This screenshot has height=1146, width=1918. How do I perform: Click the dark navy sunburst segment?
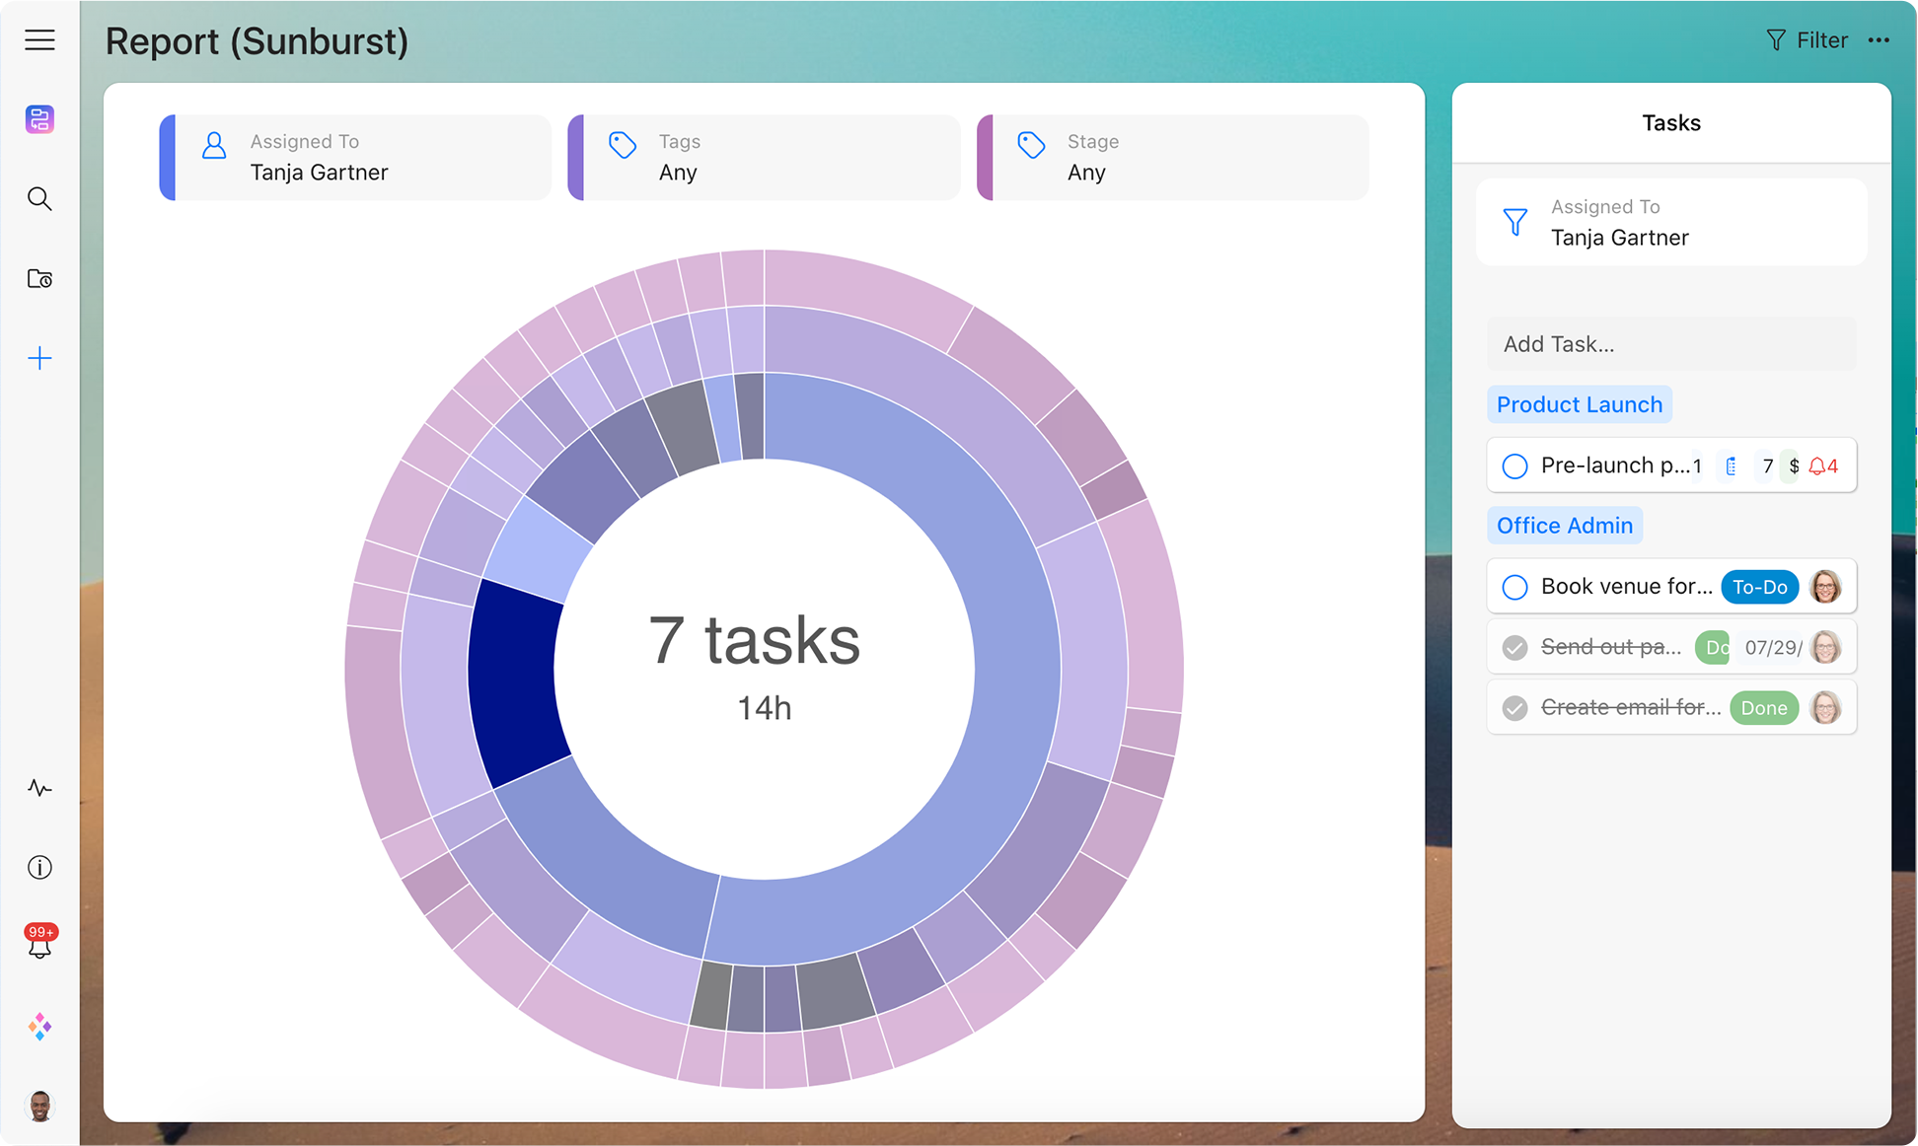(514, 682)
